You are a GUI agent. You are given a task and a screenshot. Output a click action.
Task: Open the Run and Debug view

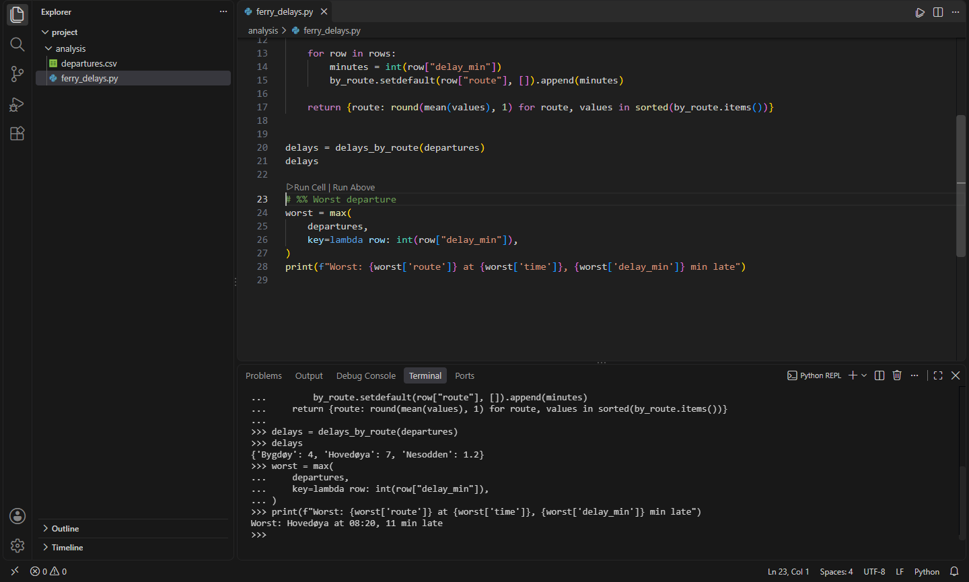point(17,104)
